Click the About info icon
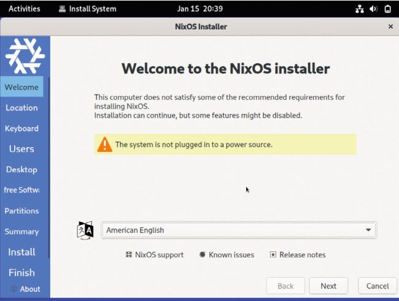 (x=14, y=289)
